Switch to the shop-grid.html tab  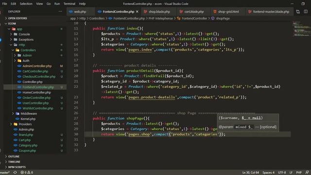click(228, 12)
